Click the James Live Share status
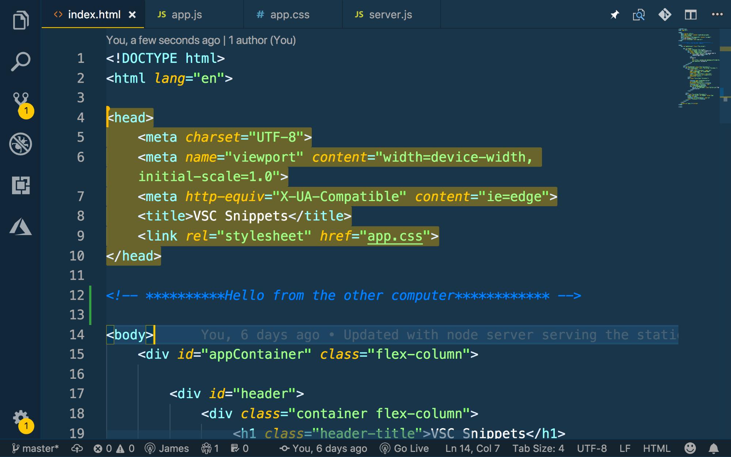The height and width of the screenshot is (457, 731). click(167, 448)
